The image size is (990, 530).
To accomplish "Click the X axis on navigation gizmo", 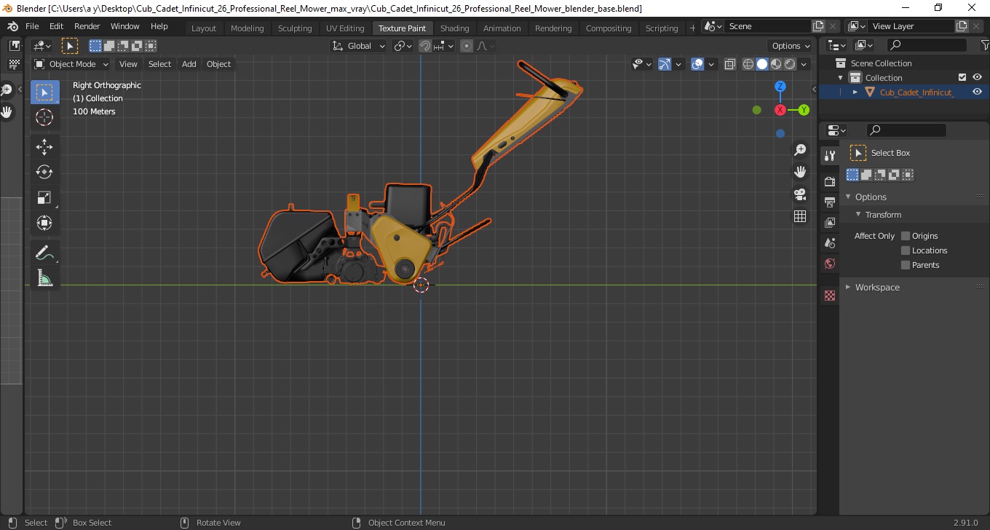I will click(x=780, y=110).
